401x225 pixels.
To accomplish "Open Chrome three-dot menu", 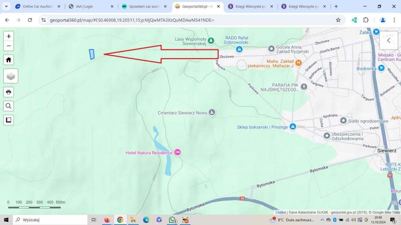I will click(394, 20).
